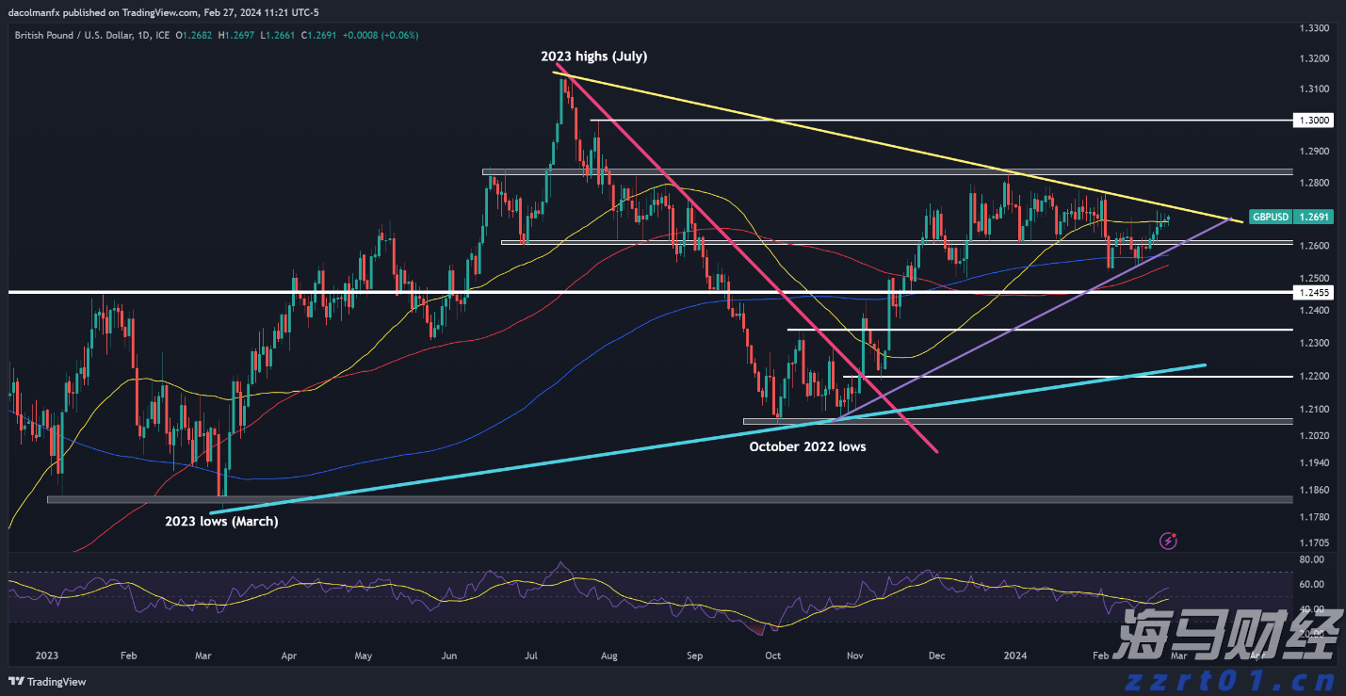Click the 1.3300 label on price axis
1346x696 pixels.
click(x=1312, y=29)
